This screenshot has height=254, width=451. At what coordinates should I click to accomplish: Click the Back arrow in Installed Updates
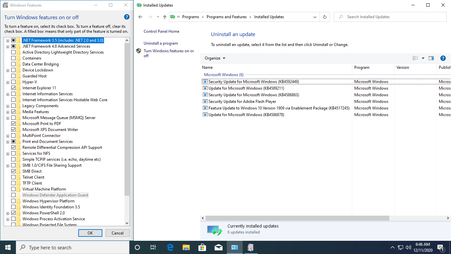(140, 17)
